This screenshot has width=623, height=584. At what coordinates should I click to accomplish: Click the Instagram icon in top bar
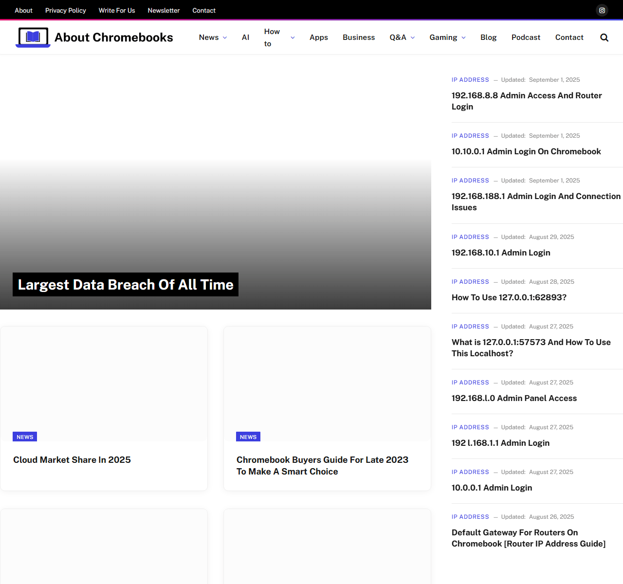602,10
